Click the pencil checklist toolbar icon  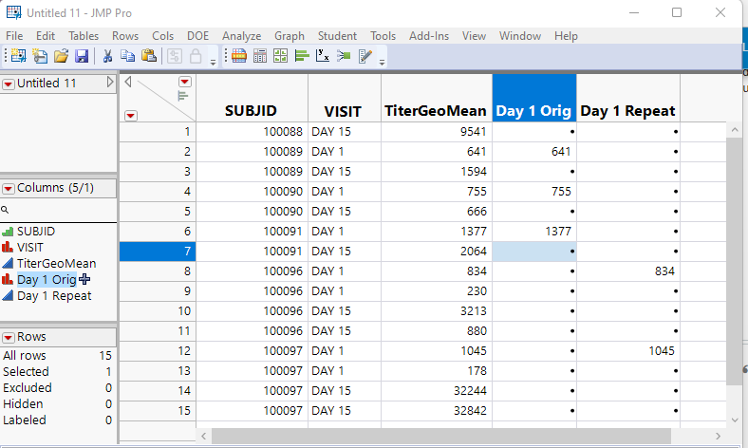click(x=365, y=56)
